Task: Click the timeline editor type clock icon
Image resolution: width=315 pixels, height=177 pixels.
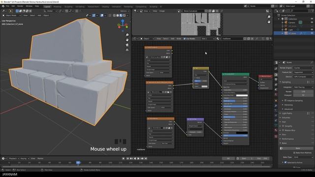Action: click(x=3, y=158)
